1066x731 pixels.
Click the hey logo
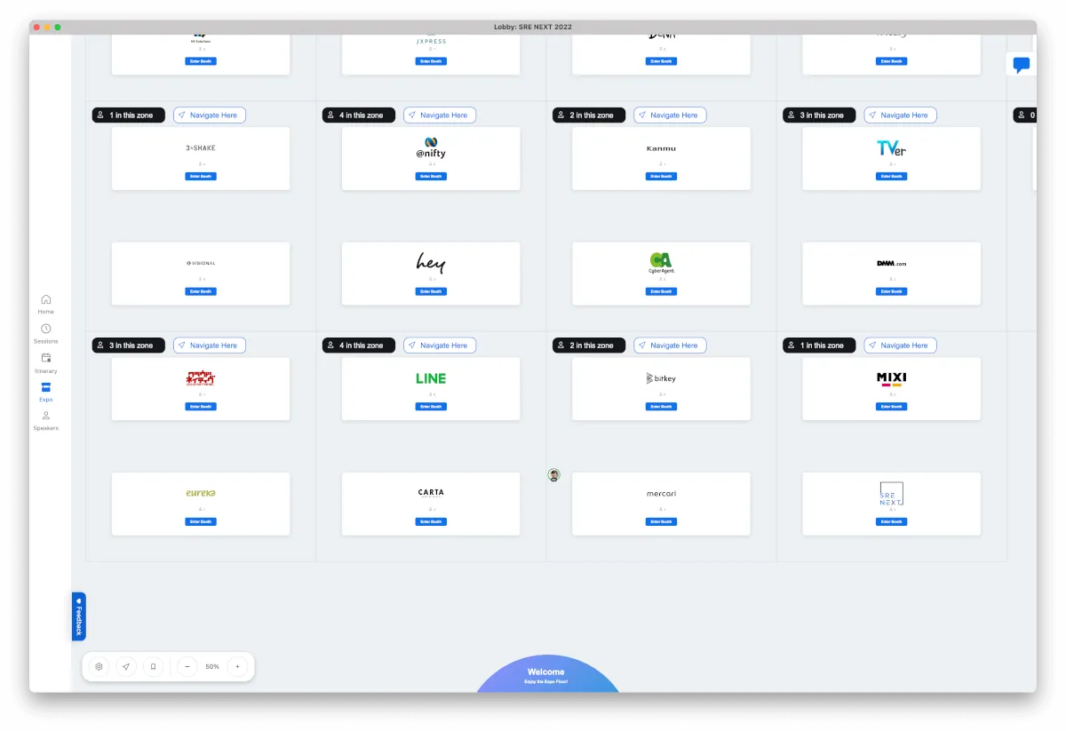click(431, 263)
